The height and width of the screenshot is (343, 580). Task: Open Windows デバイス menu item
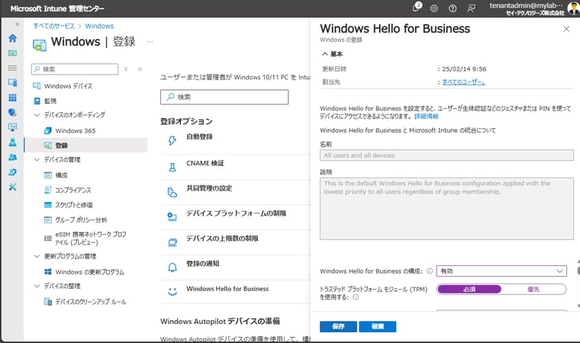pos(68,85)
